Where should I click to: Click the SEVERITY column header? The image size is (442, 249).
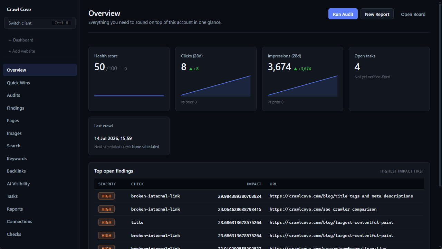[107, 184]
